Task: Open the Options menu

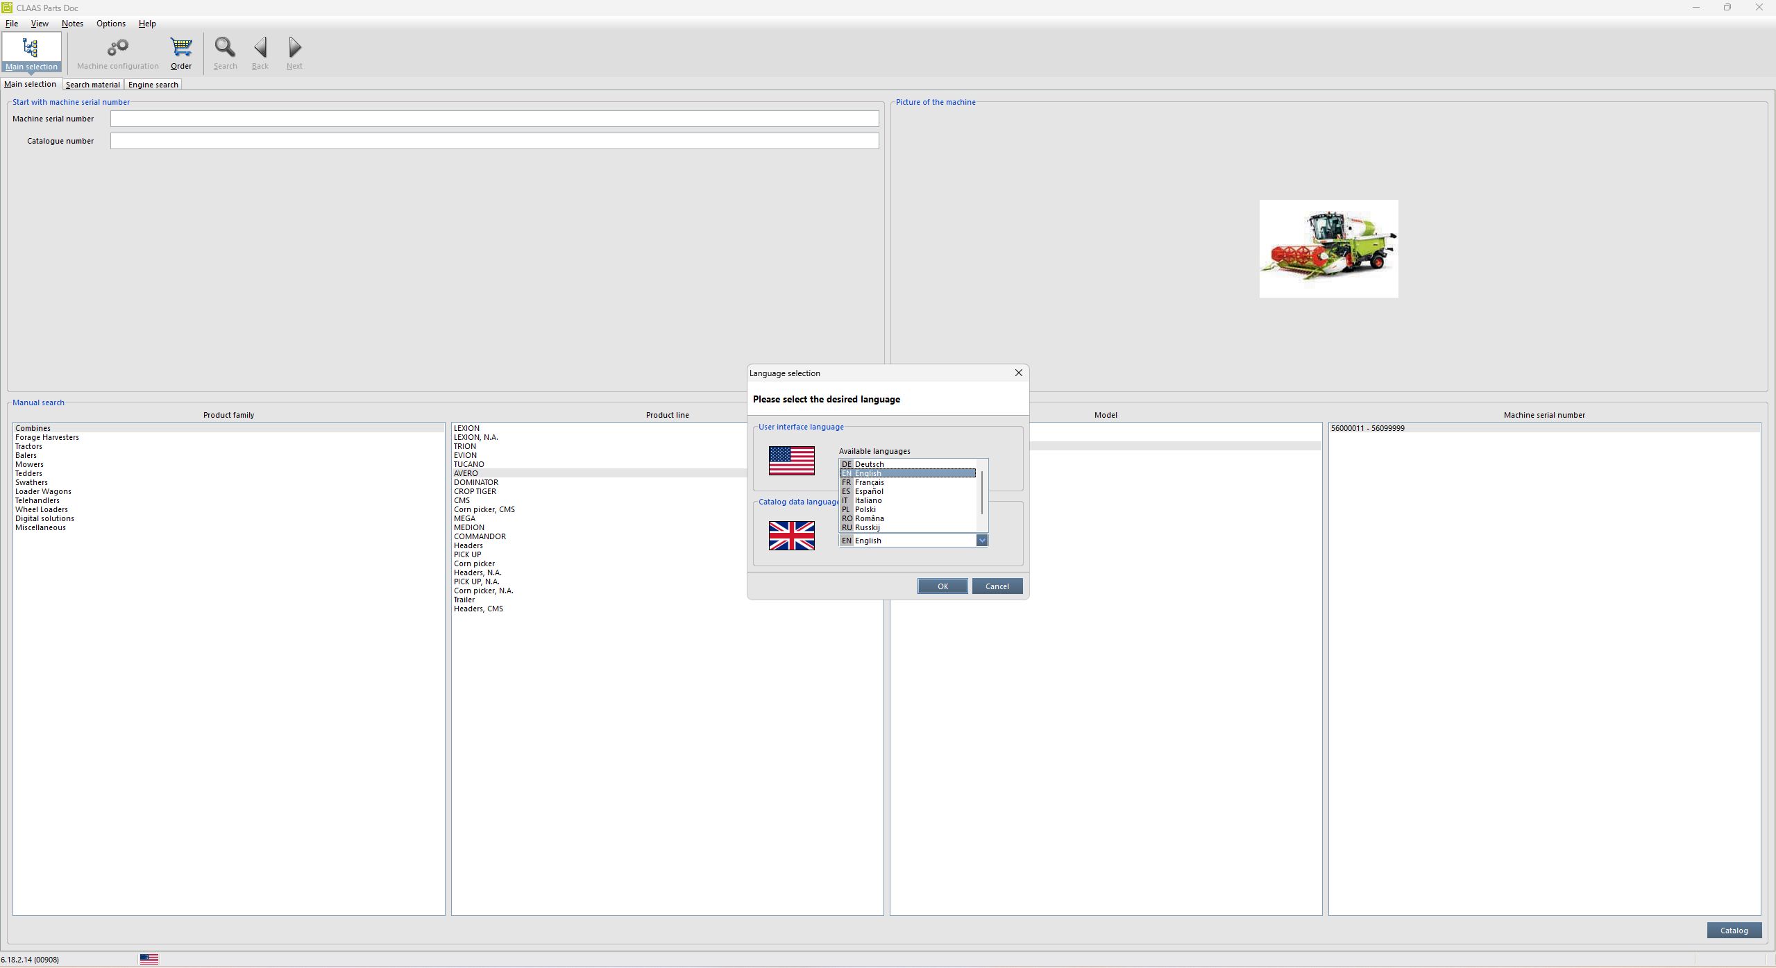Action: coord(110,24)
